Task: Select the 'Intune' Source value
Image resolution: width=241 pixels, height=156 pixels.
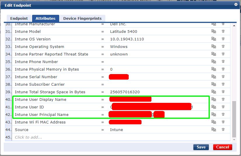Action: [116, 130]
